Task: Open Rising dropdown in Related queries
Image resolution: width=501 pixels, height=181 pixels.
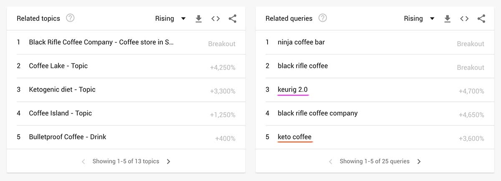Action: pyautogui.click(x=419, y=18)
